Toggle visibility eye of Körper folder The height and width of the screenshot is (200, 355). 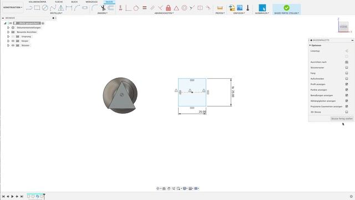[x=13, y=41]
